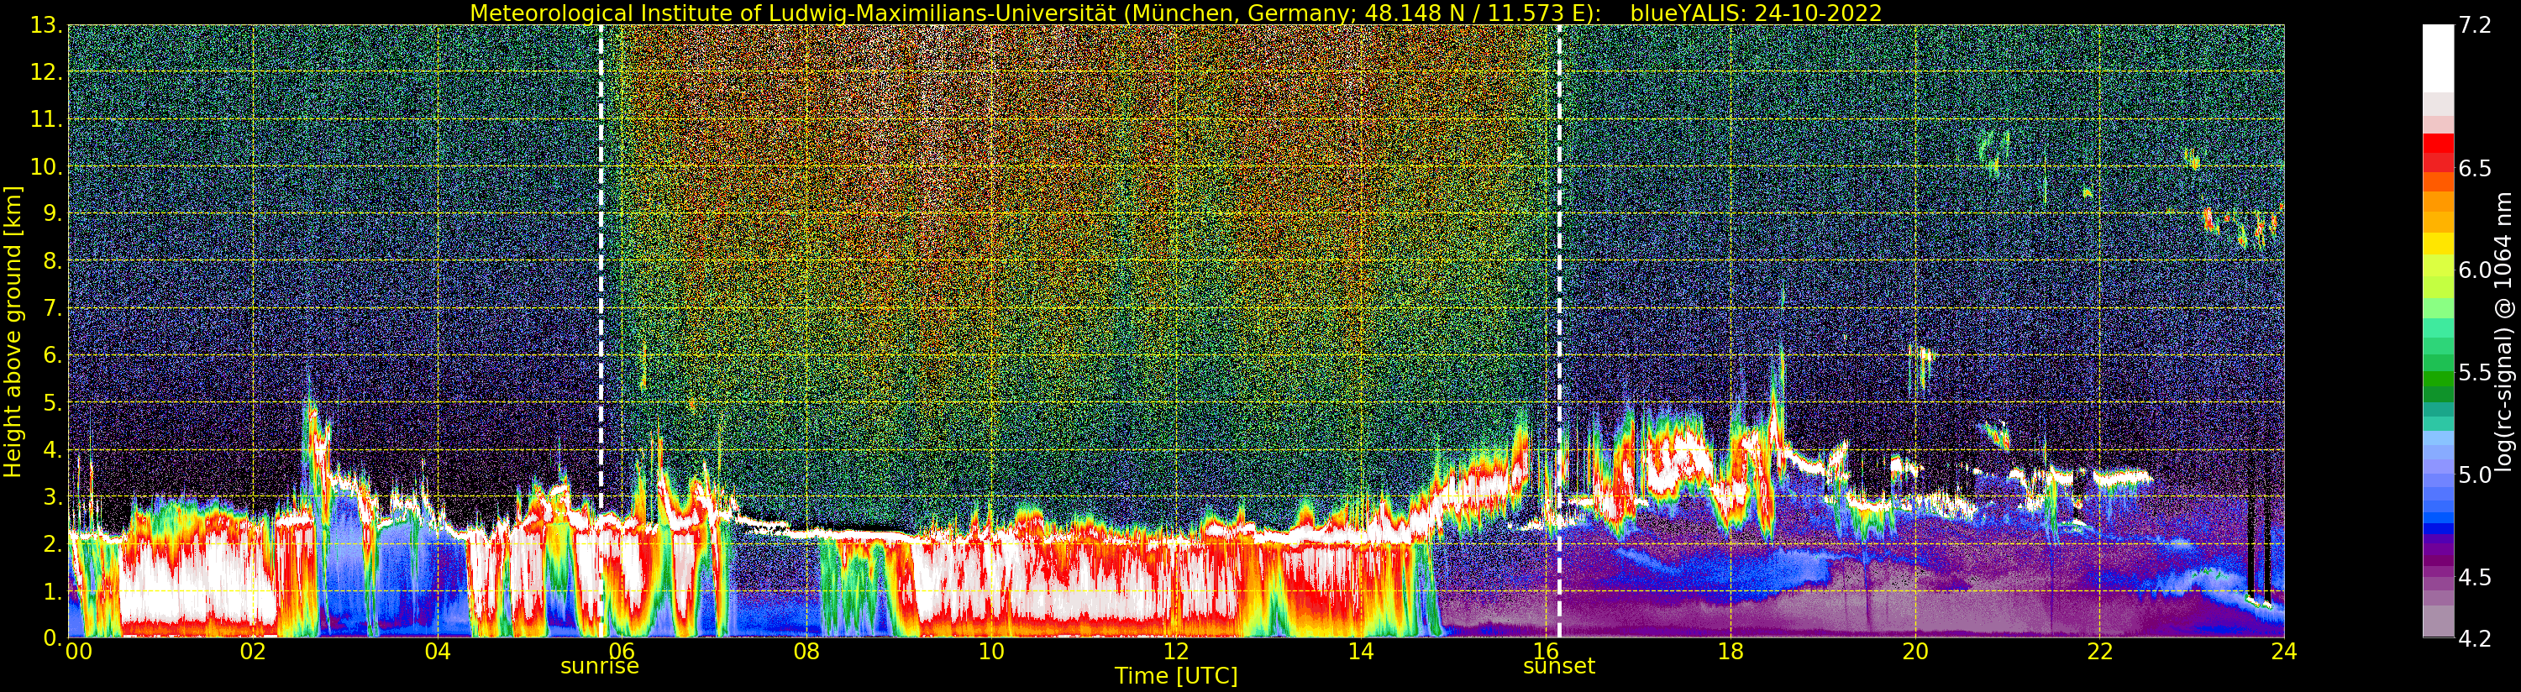This screenshot has height=692, width=2521.
Task: Click the "1." height axis tick label
Action: coord(53,590)
